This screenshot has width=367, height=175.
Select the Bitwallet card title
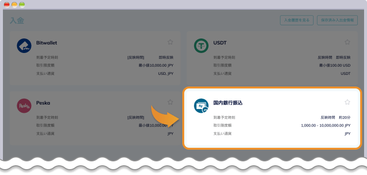tap(47, 43)
